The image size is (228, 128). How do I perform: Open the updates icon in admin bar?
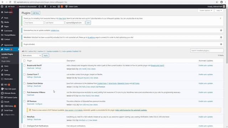40,6
